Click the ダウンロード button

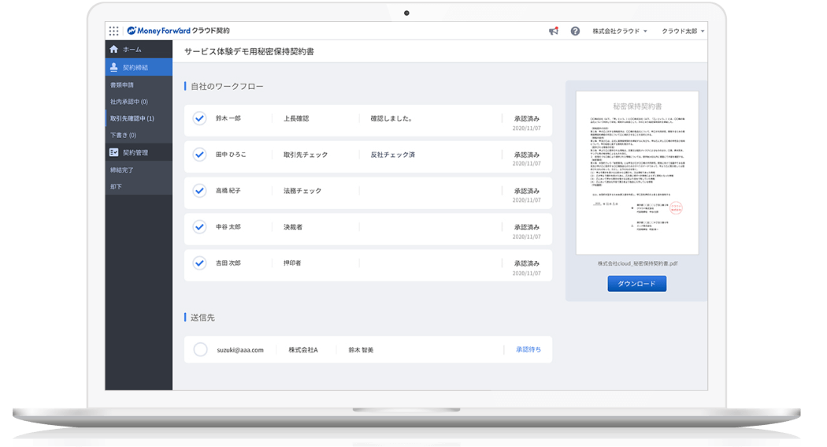click(636, 283)
